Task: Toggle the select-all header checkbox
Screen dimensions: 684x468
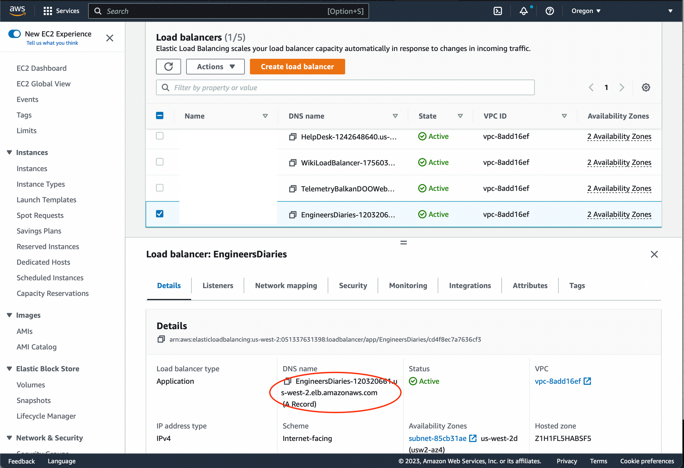Action: (x=160, y=116)
